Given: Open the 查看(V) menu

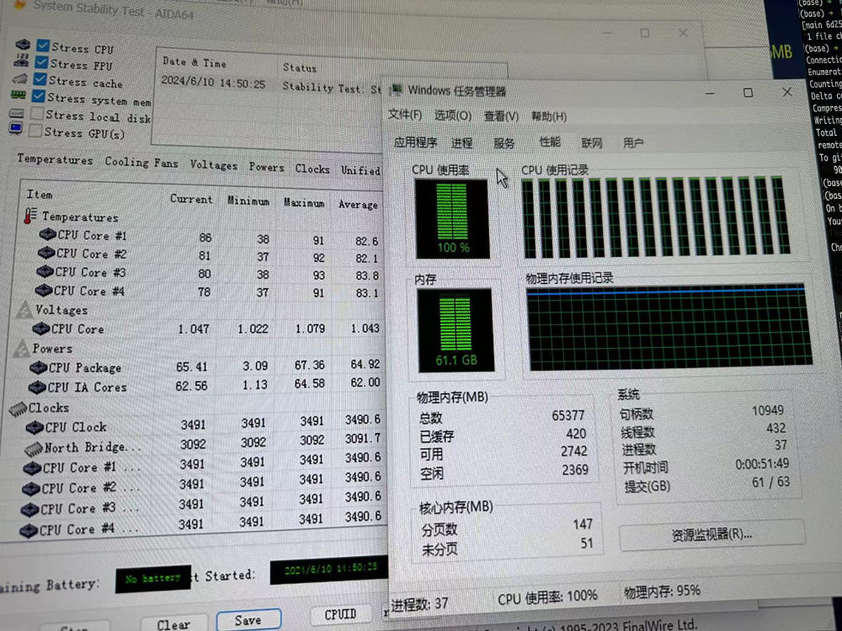Looking at the screenshot, I should [501, 116].
